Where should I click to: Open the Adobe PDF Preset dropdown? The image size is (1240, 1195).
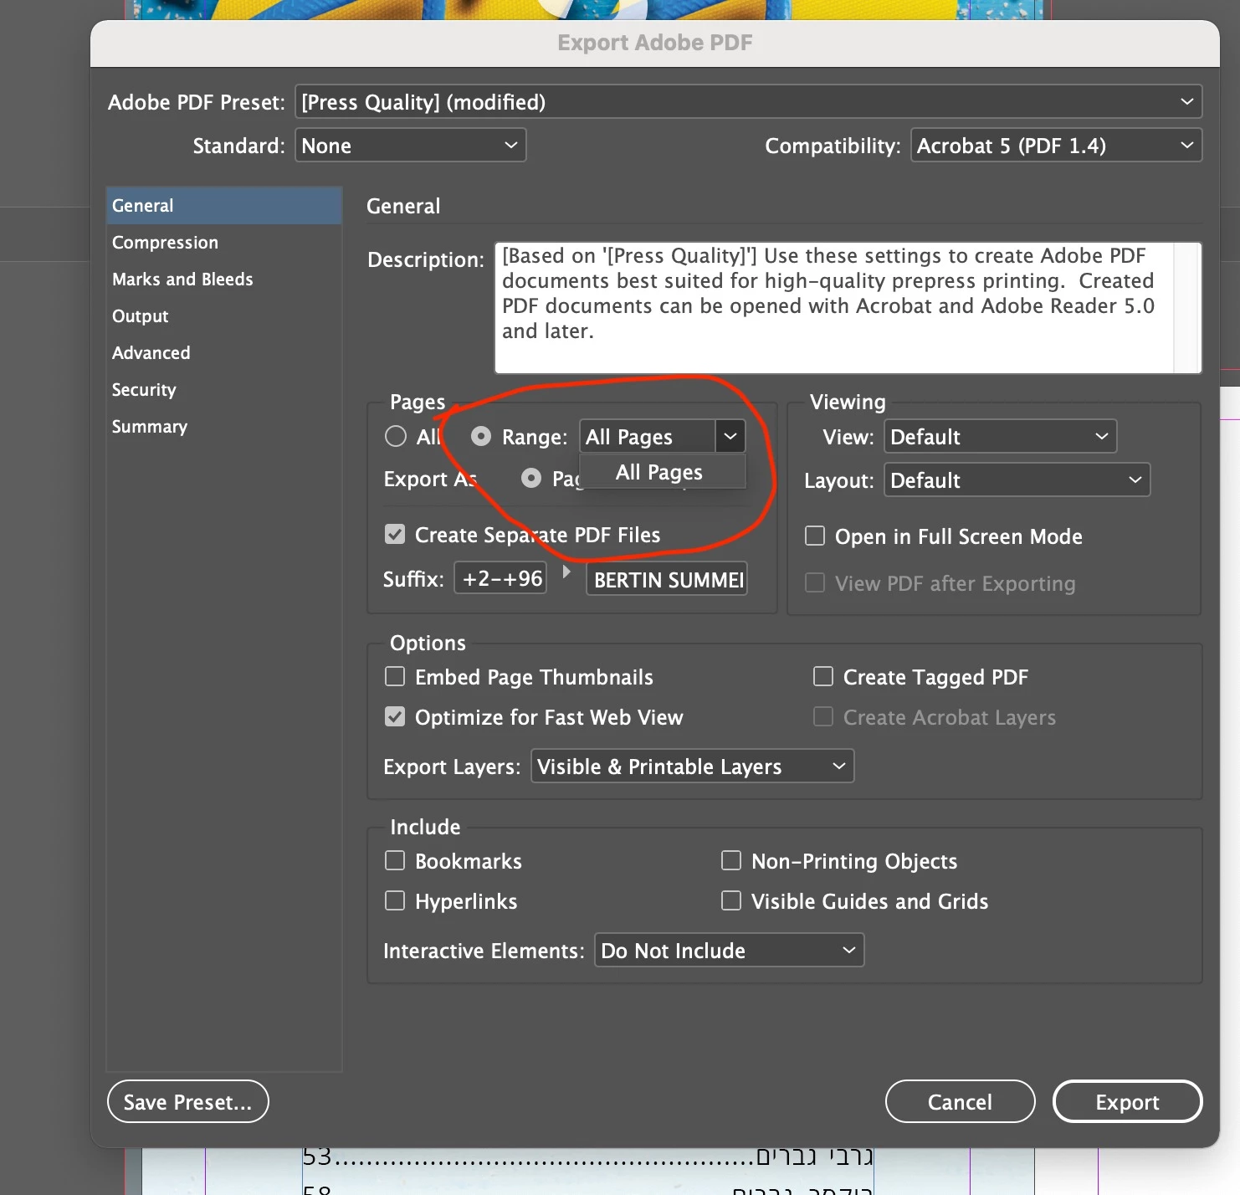pyautogui.click(x=748, y=102)
